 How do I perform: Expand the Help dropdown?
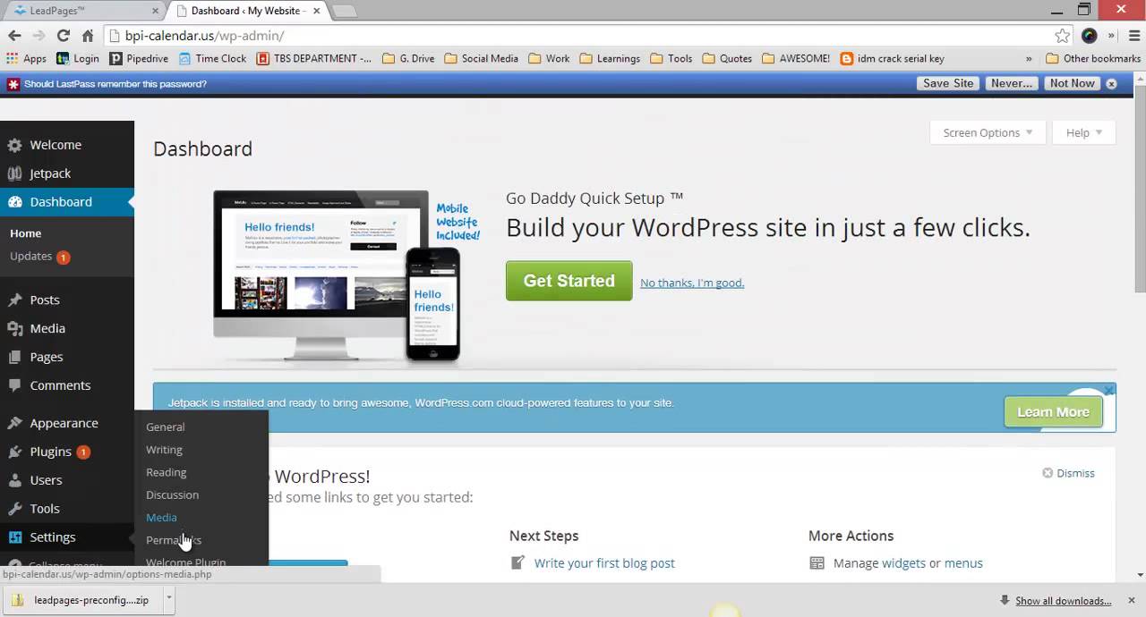tap(1083, 132)
